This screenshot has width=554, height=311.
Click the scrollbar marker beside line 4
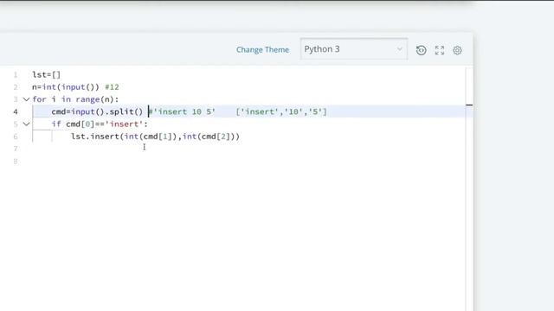[x=469, y=105]
